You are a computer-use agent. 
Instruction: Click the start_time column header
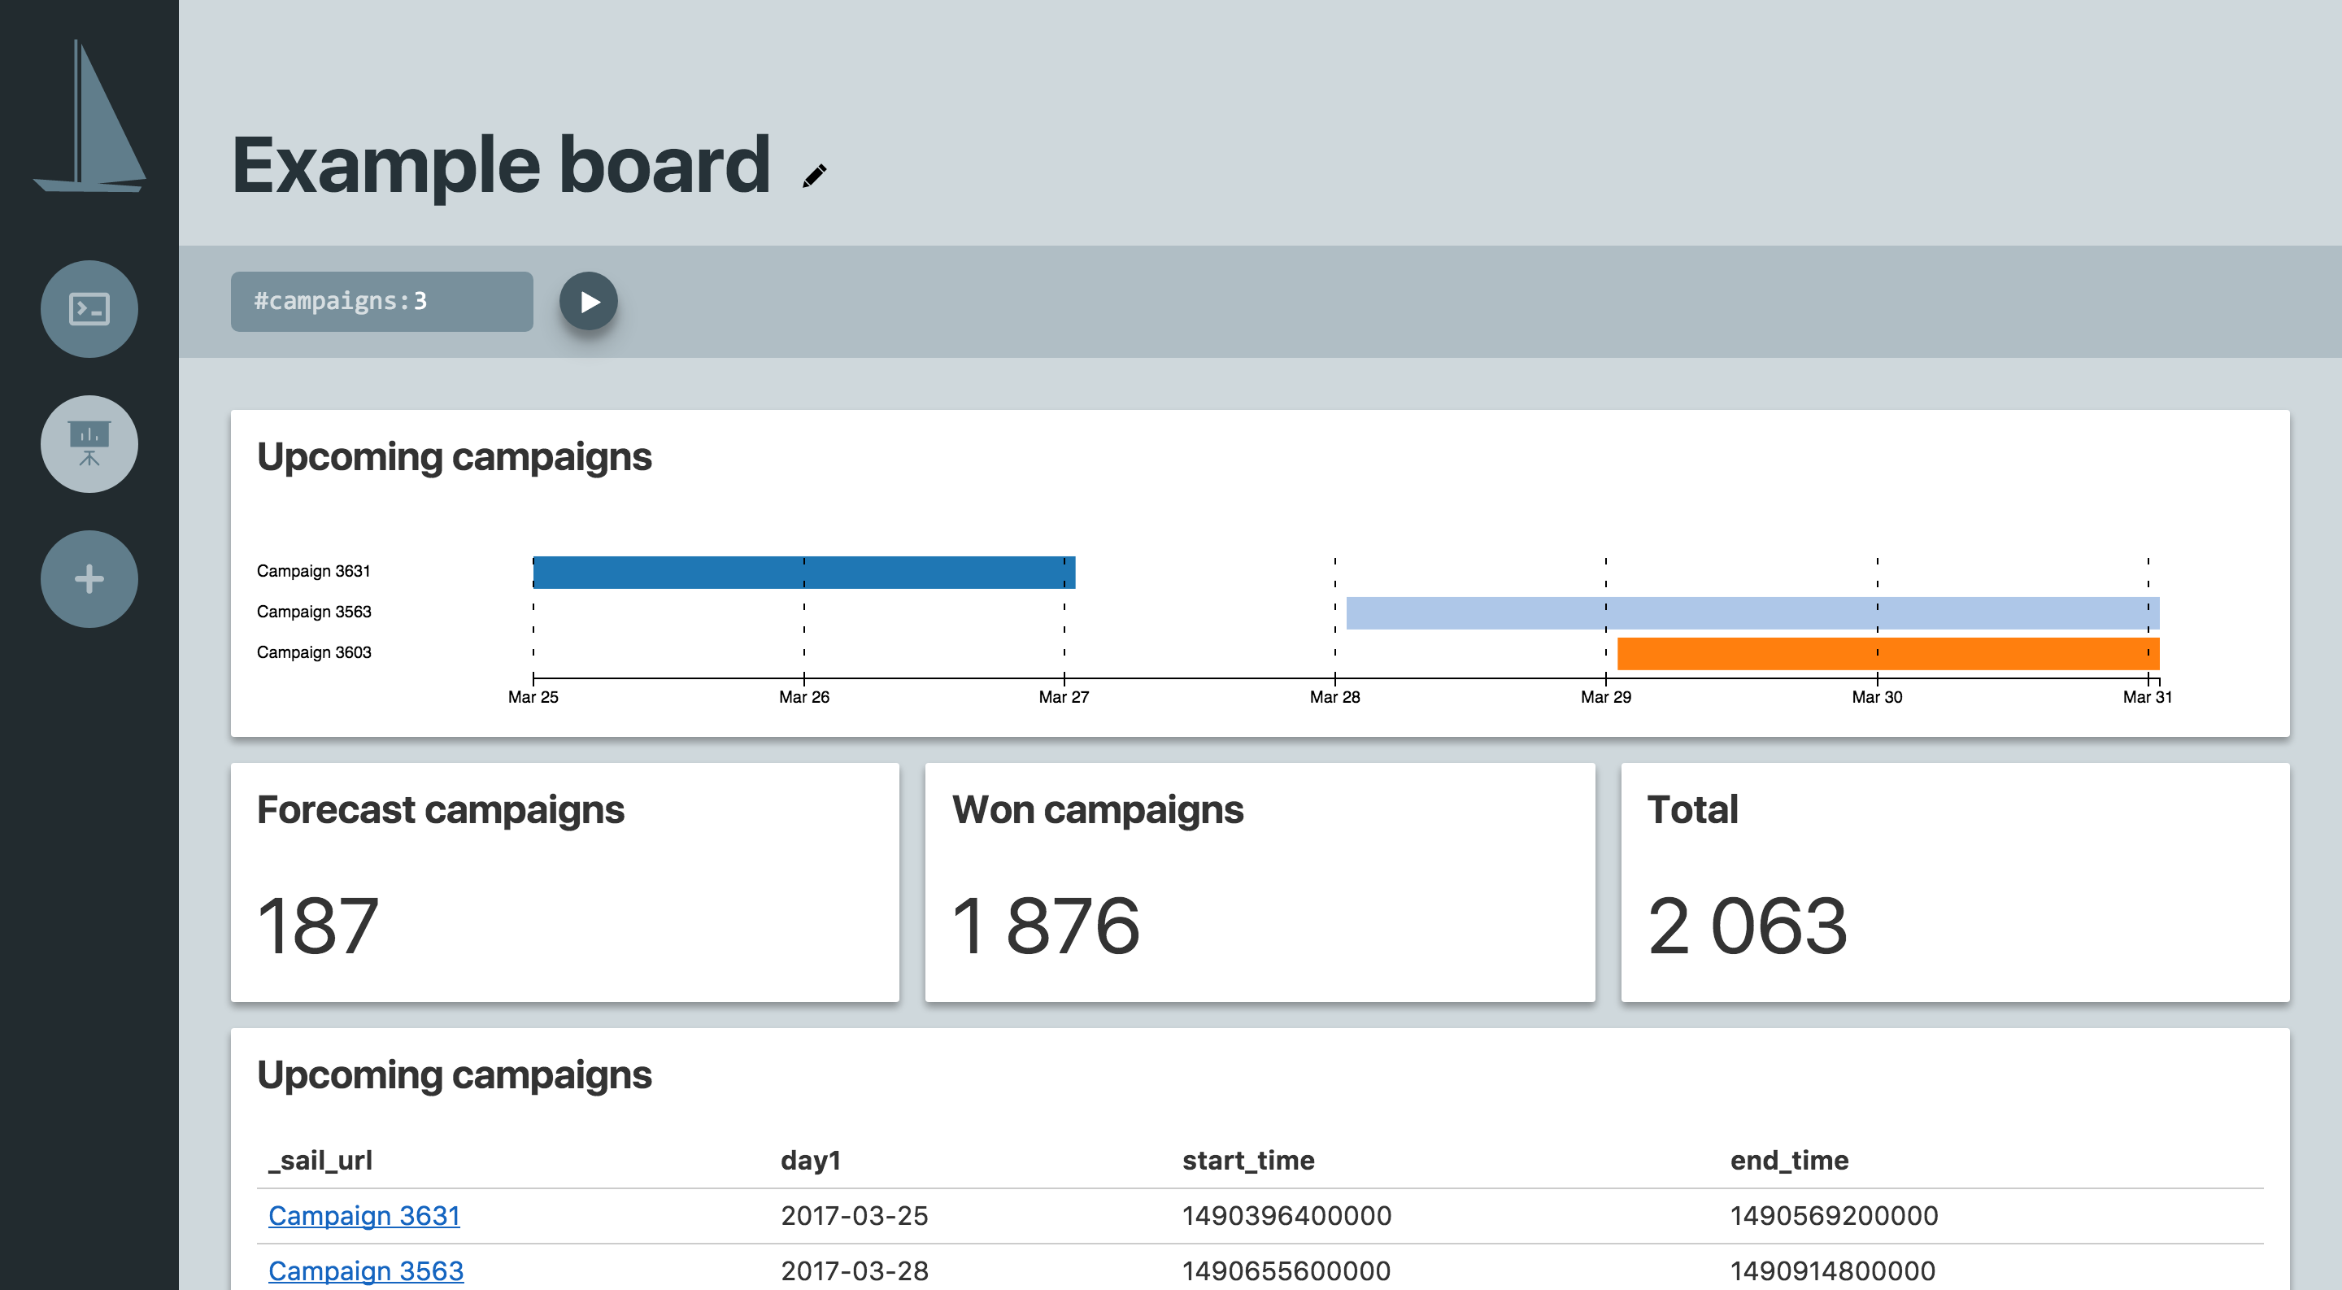tap(1247, 1160)
